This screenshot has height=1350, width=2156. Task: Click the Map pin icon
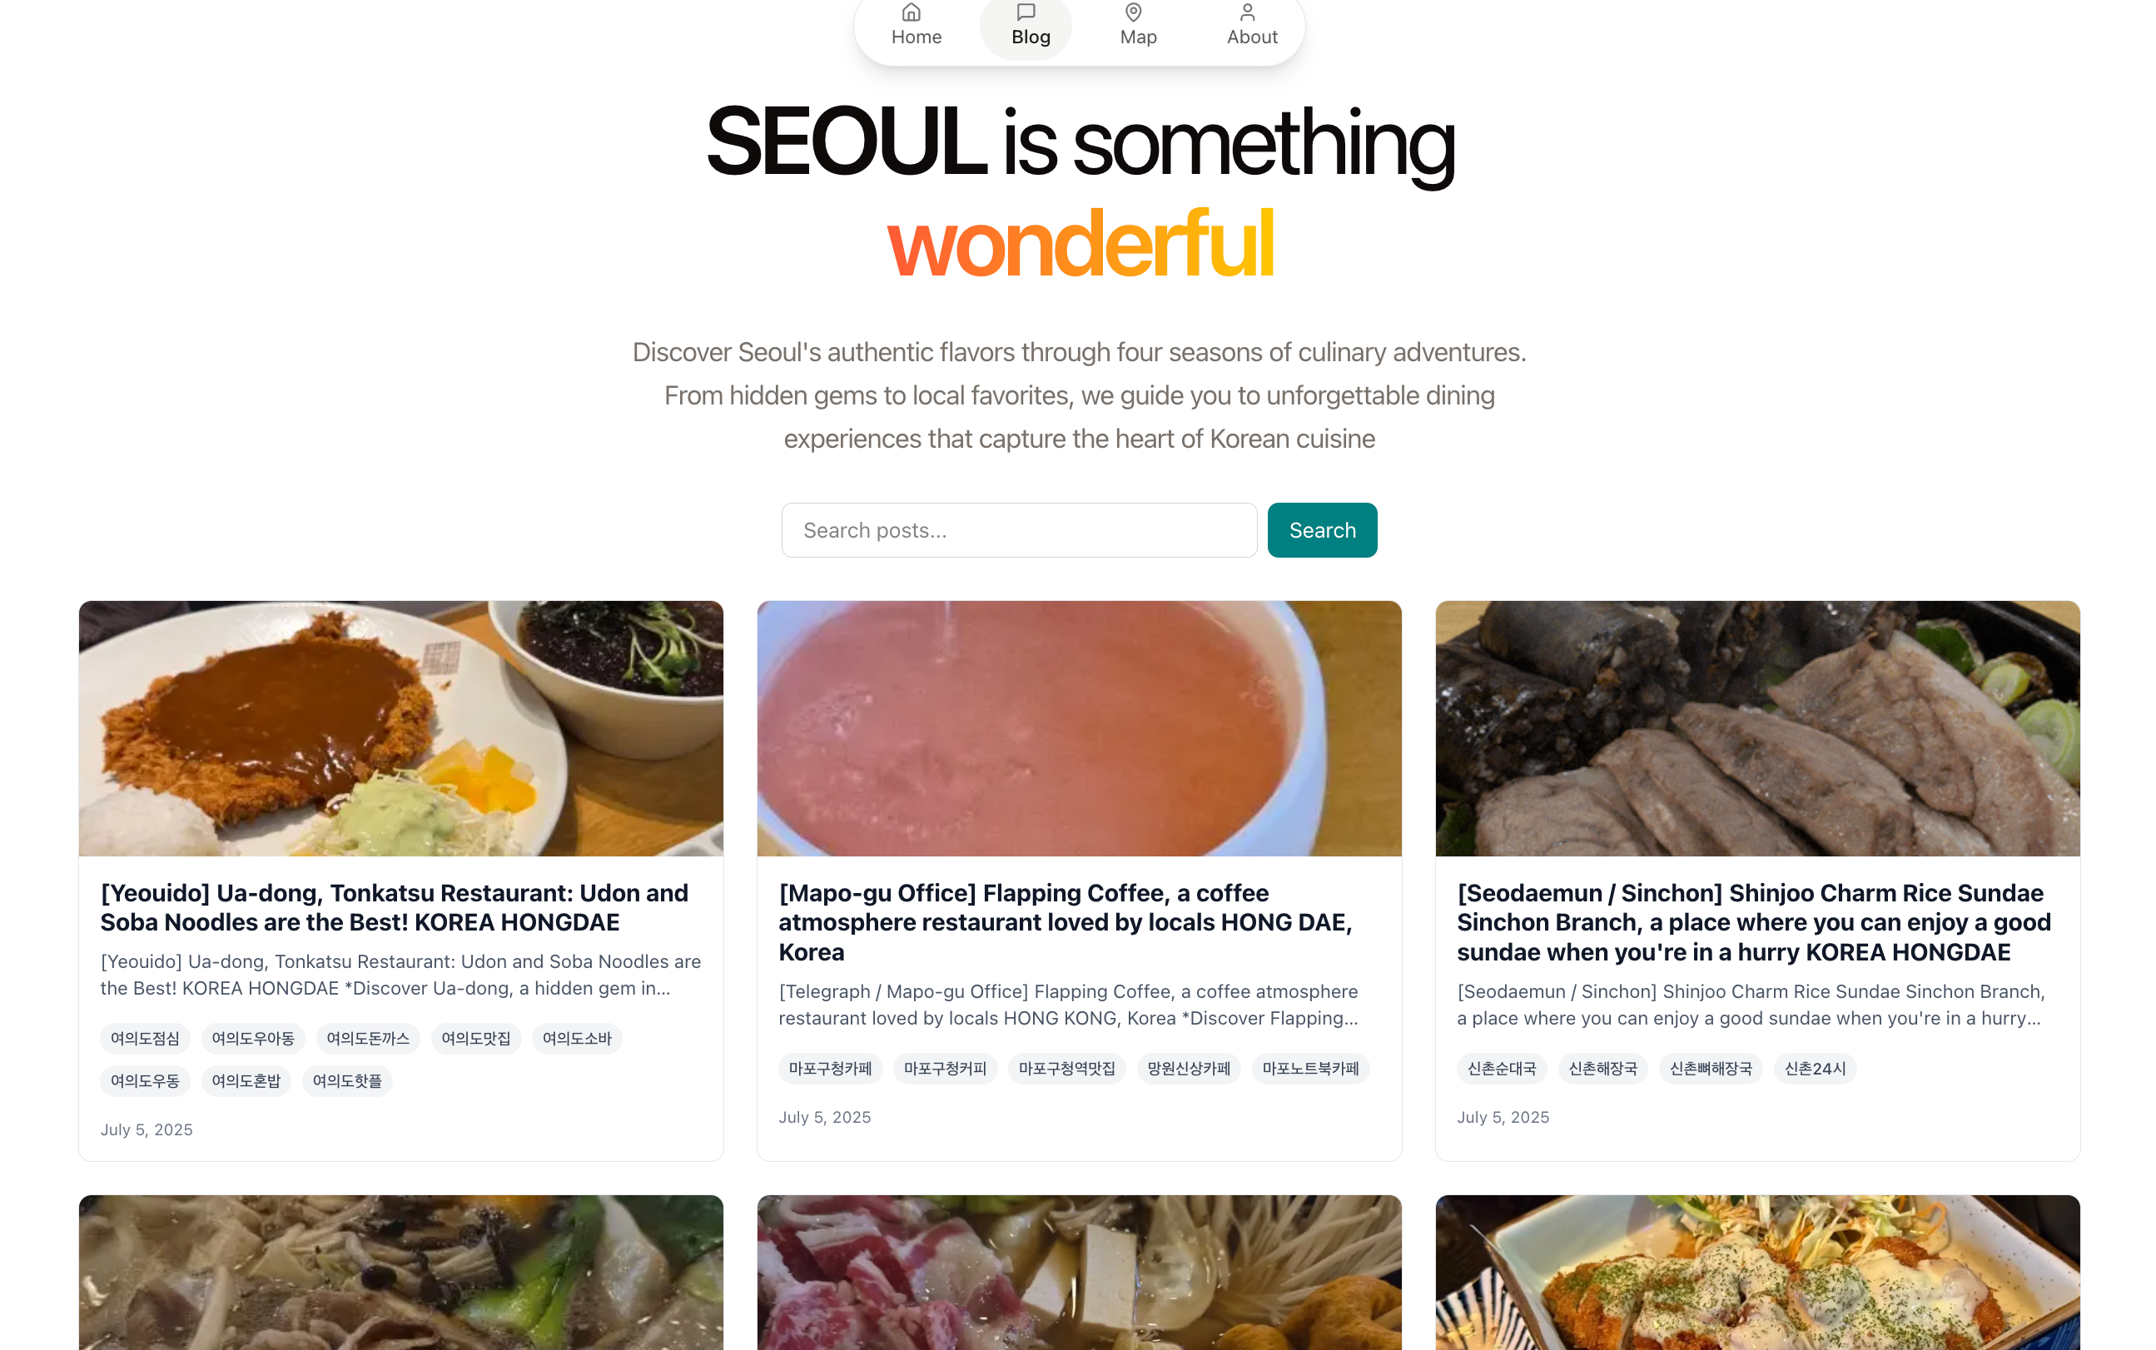(x=1132, y=12)
